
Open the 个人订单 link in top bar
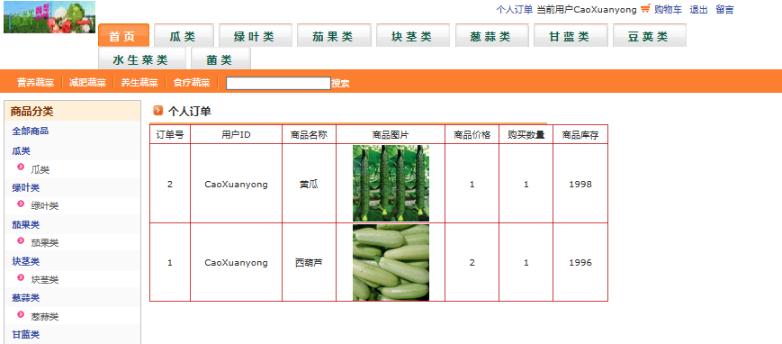(514, 10)
